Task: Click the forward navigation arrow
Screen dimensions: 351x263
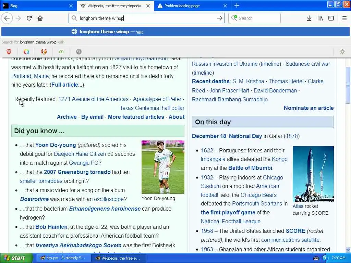Action: (18, 18)
